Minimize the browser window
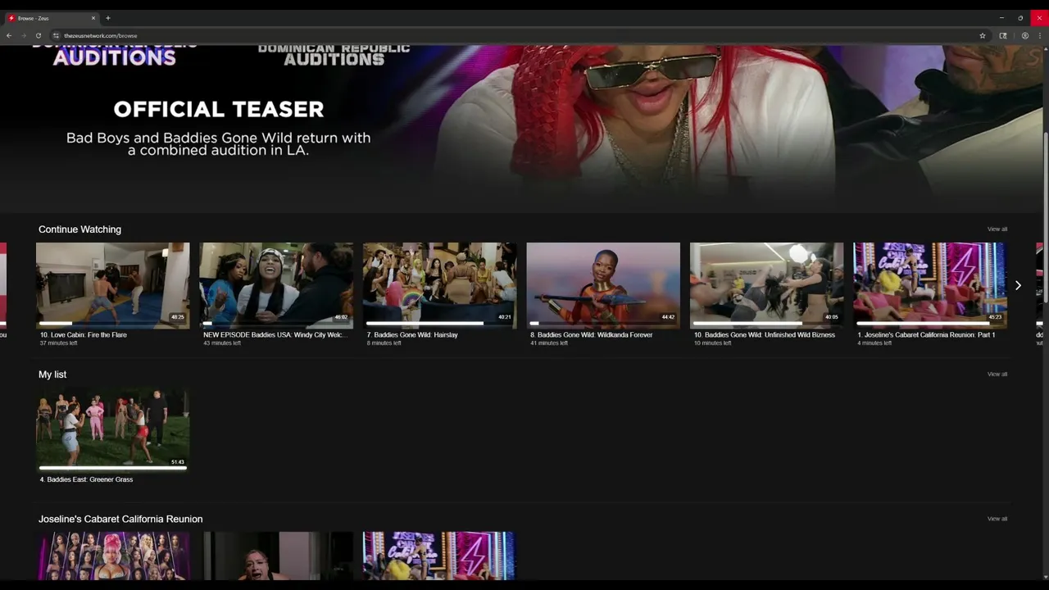Screen dimensions: 1049x590 coord(1001,18)
